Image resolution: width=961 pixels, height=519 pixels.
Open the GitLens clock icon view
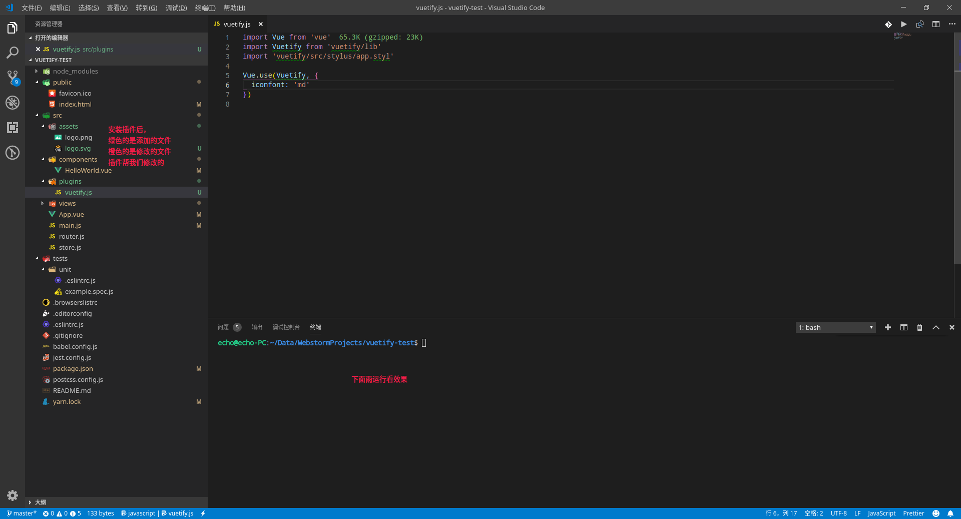click(13, 153)
